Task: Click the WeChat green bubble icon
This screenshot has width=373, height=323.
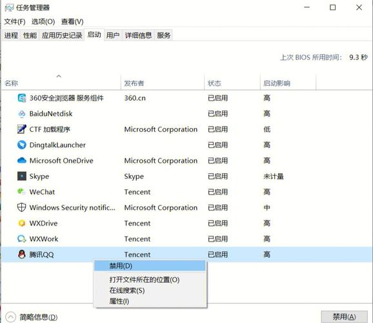Action: point(22,192)
